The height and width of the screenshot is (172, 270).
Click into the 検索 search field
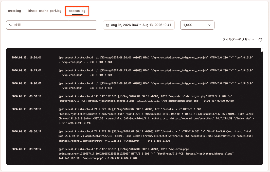[52, 25]
